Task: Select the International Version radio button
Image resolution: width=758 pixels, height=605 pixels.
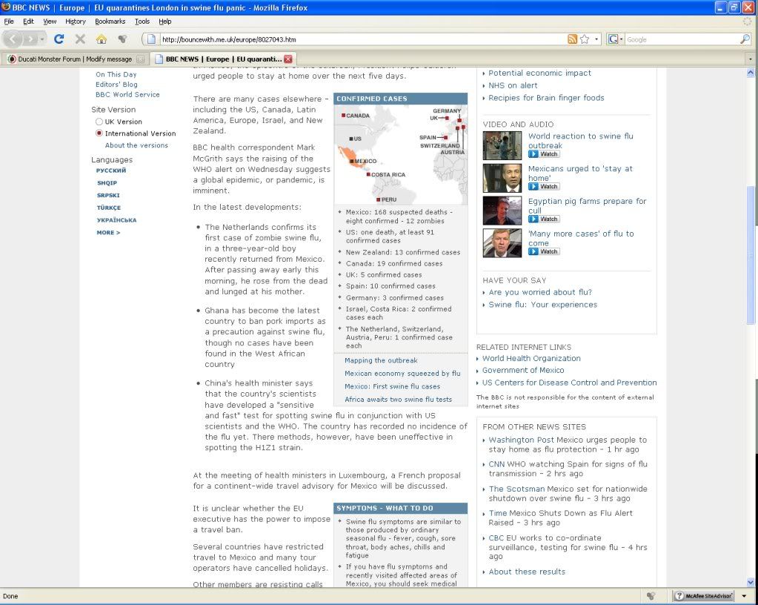Action: pyautogui.click(x=99, y=133)
